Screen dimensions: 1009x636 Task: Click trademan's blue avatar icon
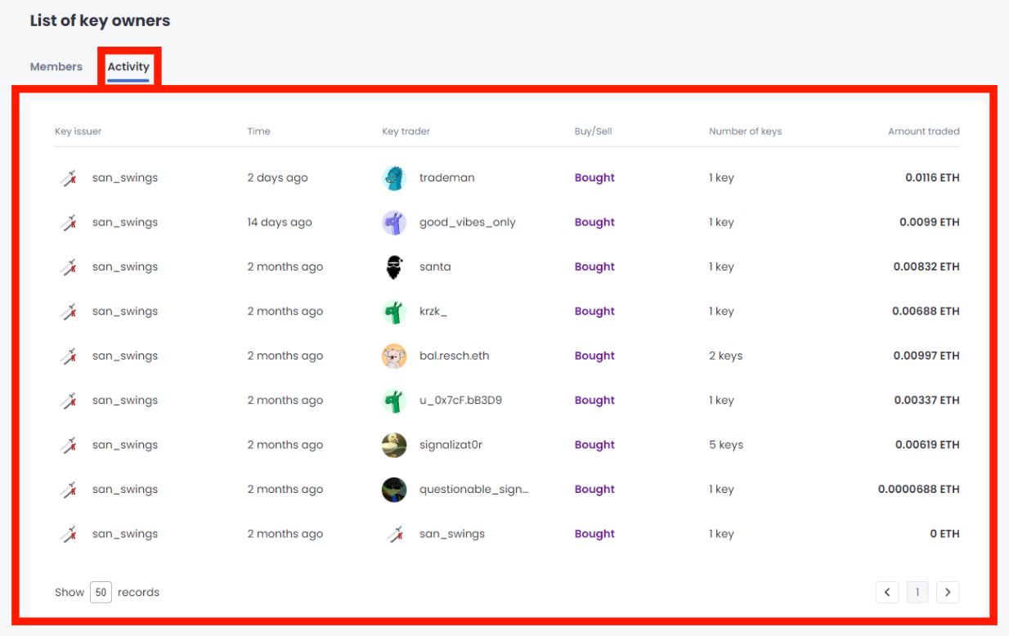click(x=394, y=178)
